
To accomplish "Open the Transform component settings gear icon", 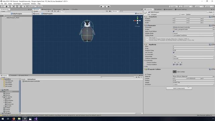I will point(214,17).
